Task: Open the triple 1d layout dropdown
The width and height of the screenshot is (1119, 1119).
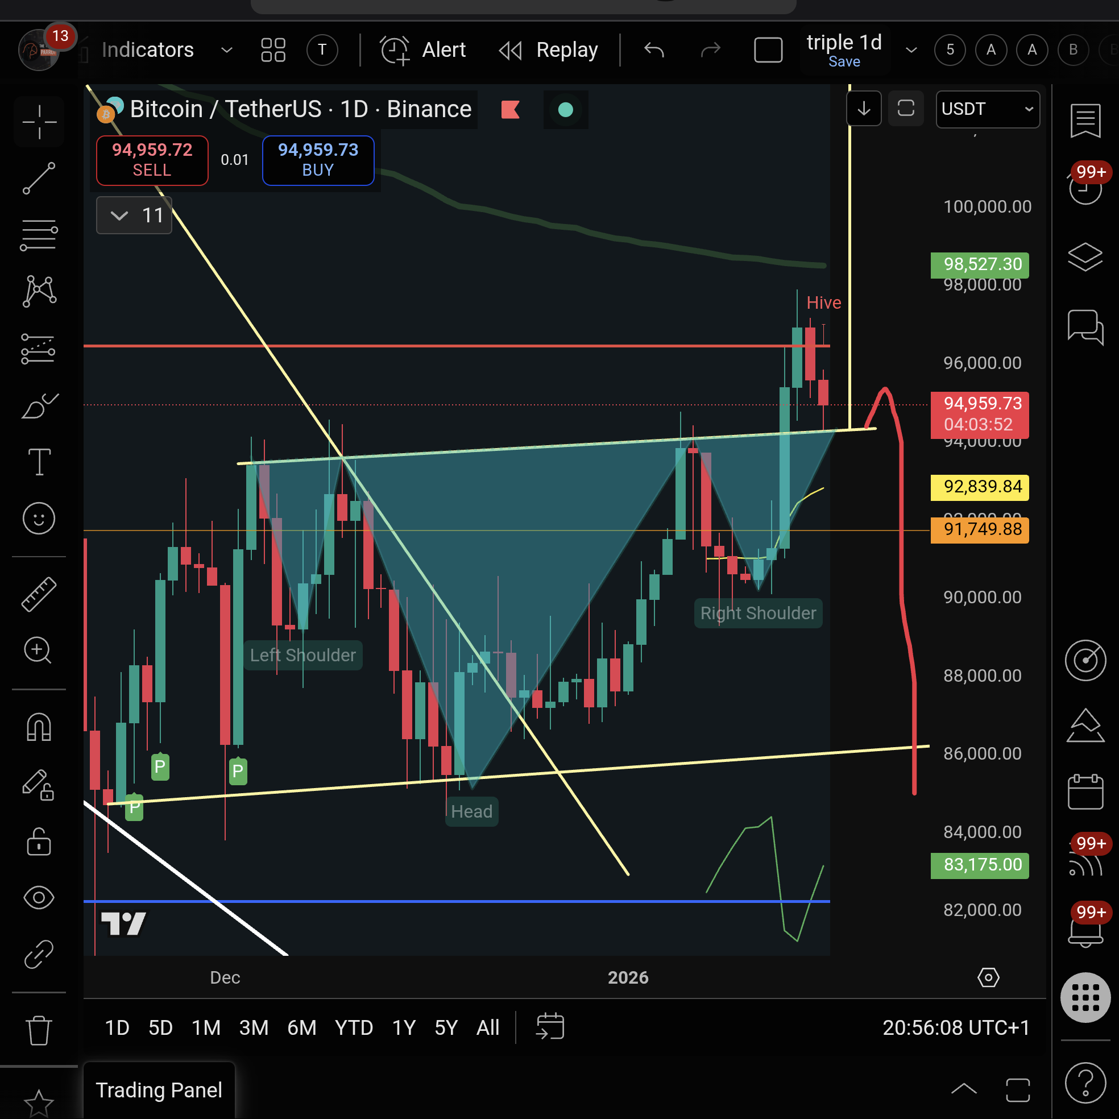Action: tap(911, 50)
